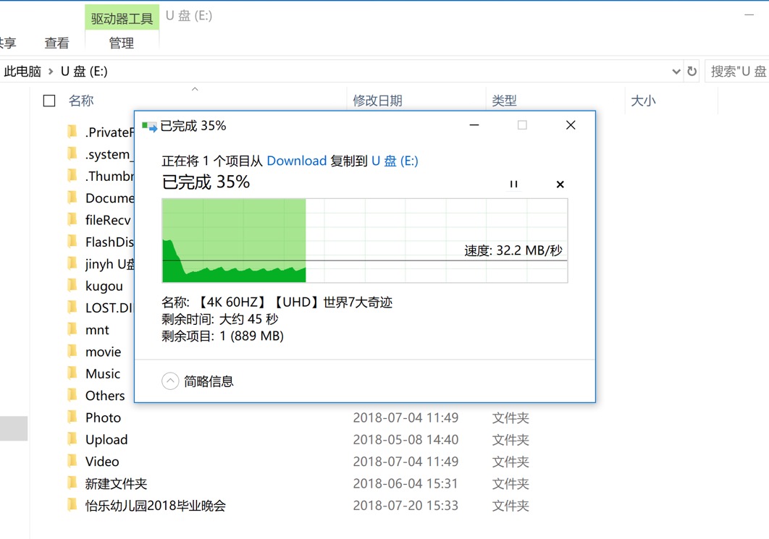Viewport: 769px width, 539px height.
Task: Open the 怡乐幼儿园2018毕业晚会 folder icon
Action: [73, 505]
